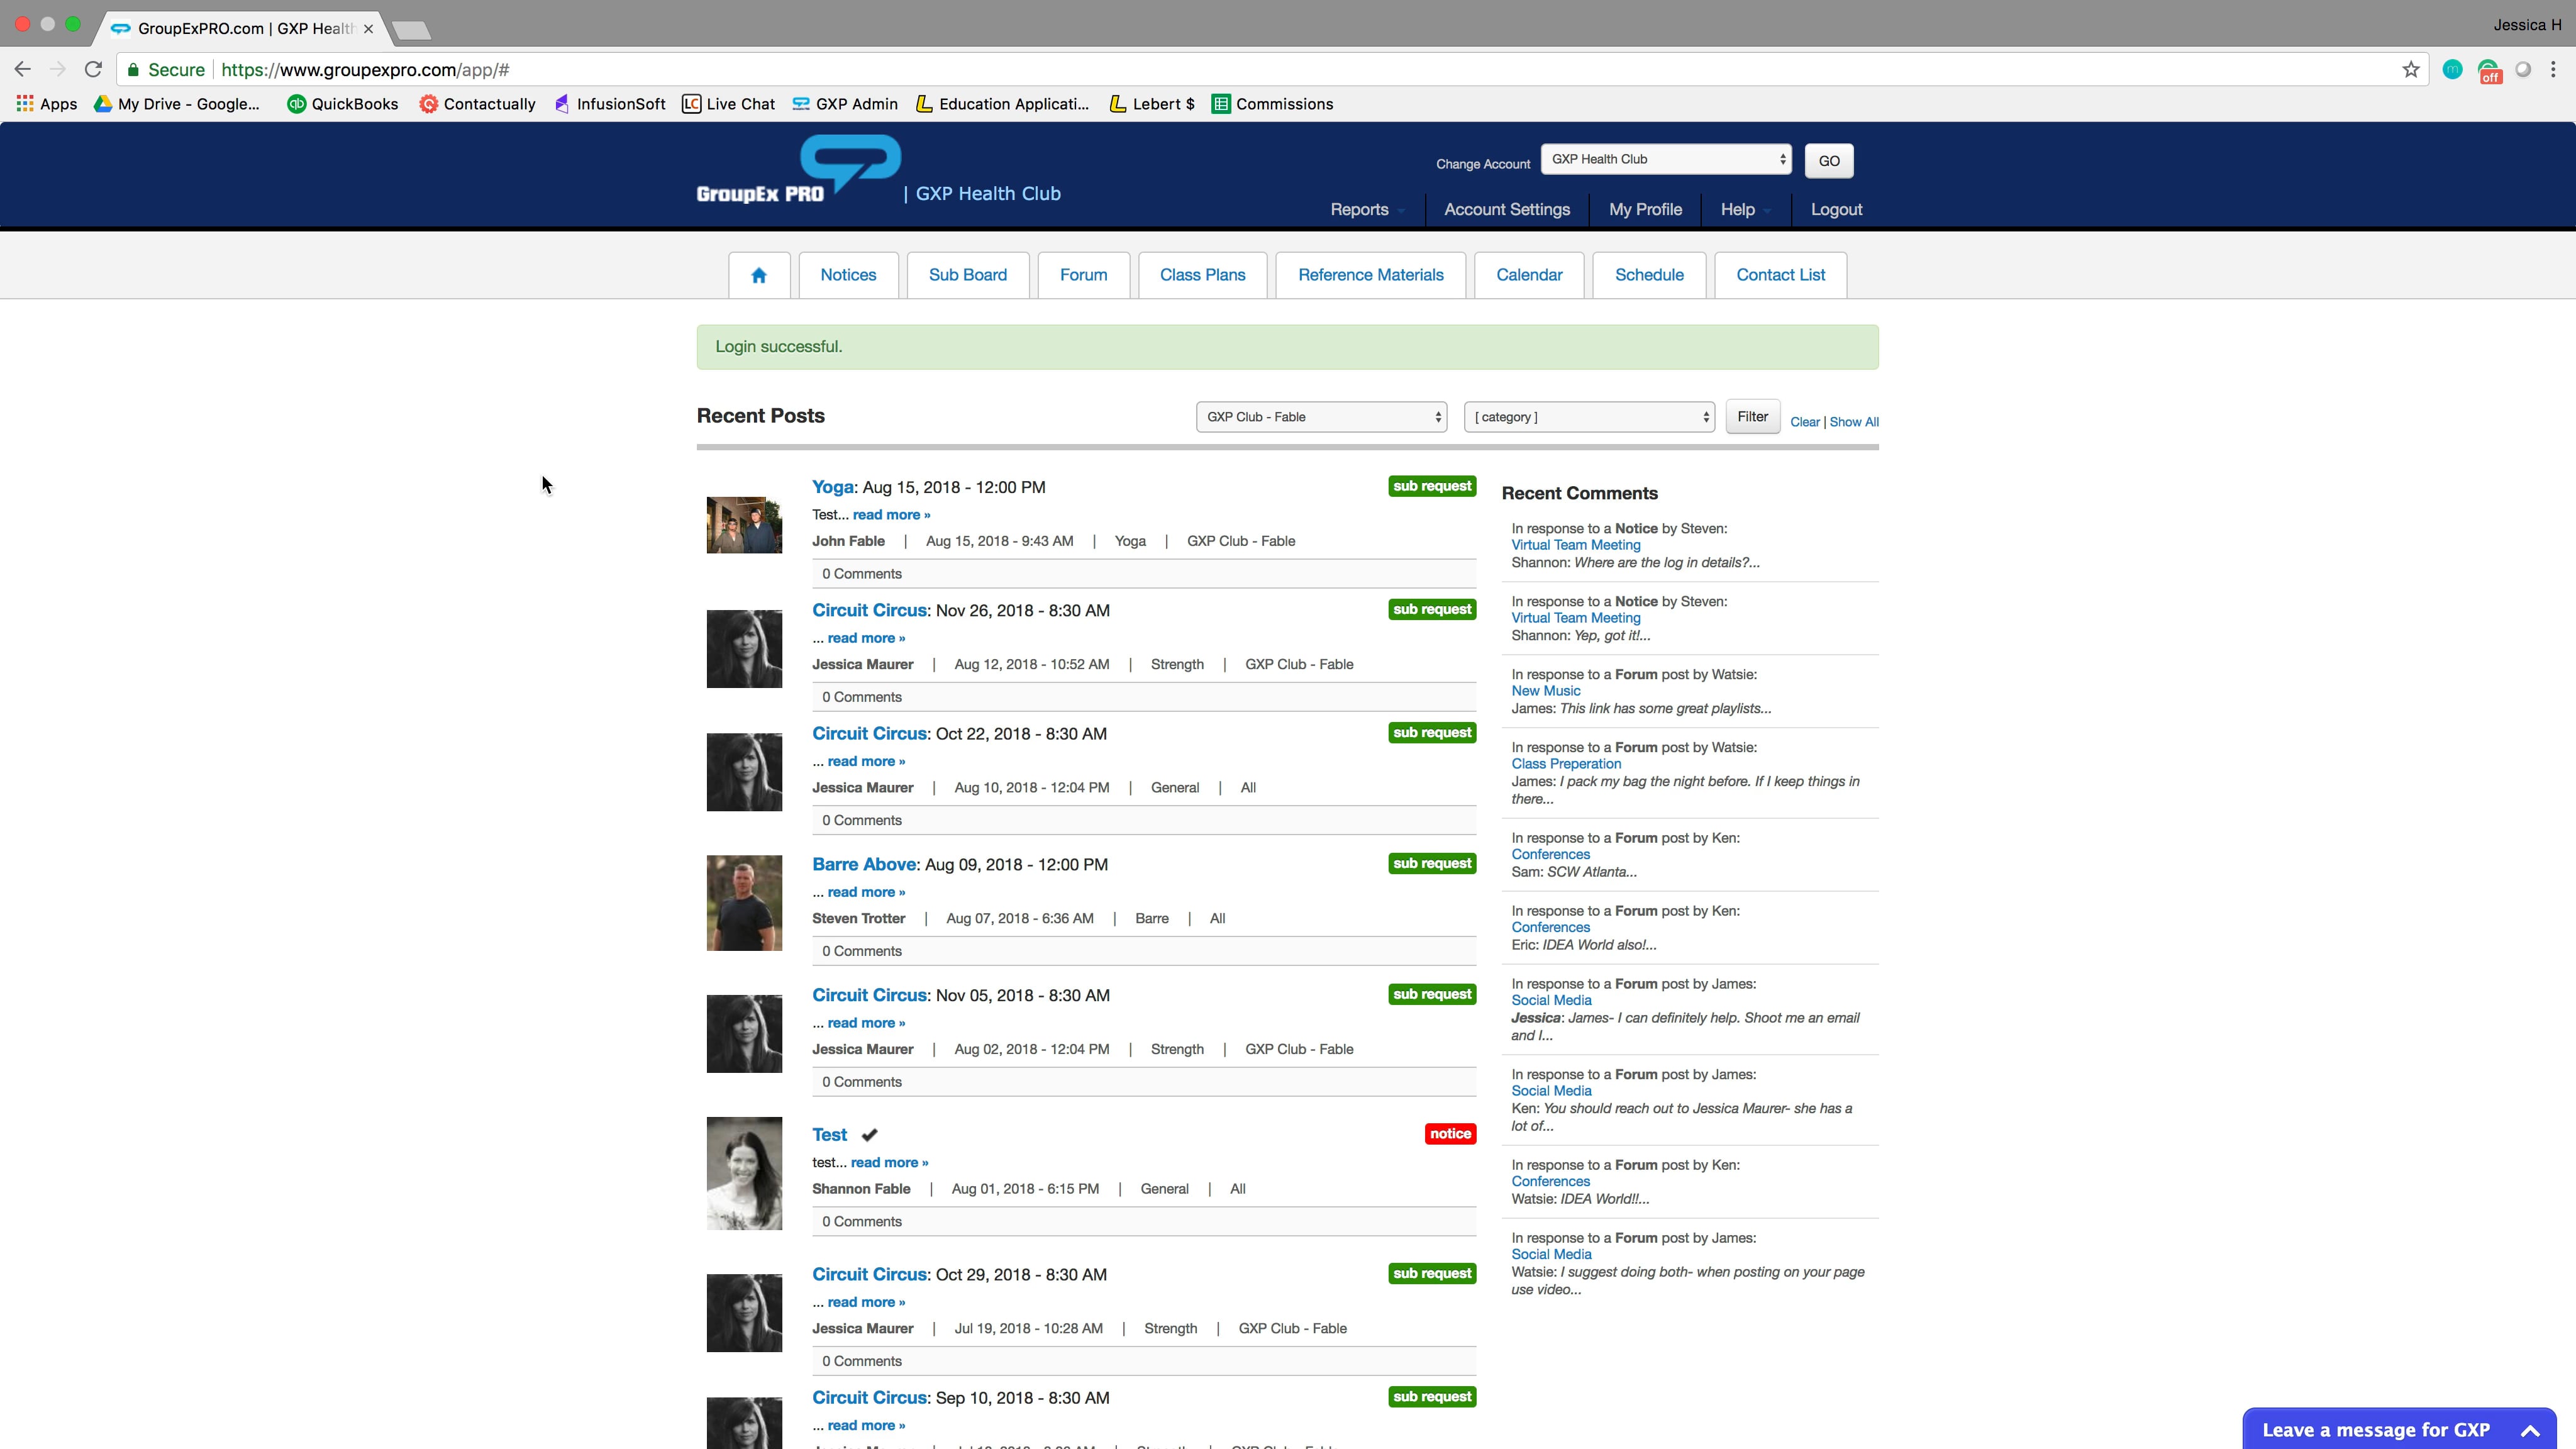
Task: Go to the Home tab house icon
Action: [x=759, y=275]
